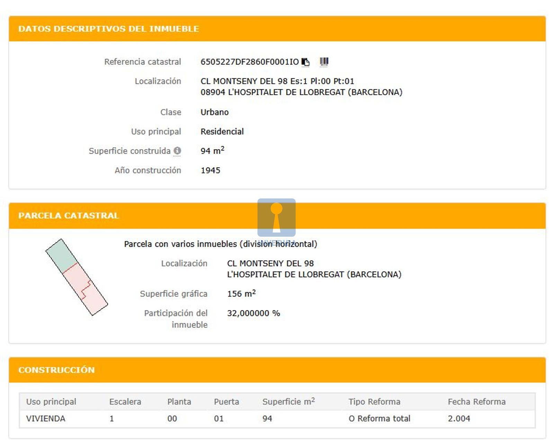554x444 pixels.
Task: Click the green area of the parcel drawing
Action: click(62, 256)
